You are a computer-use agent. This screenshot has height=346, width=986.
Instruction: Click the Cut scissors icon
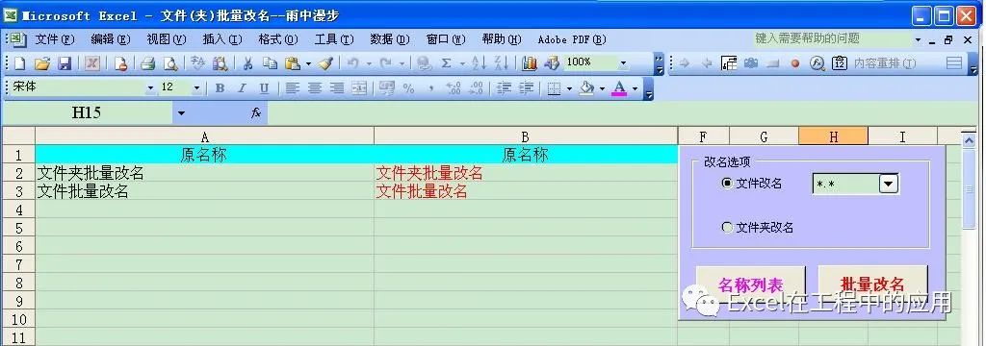(x=247, y=63)
